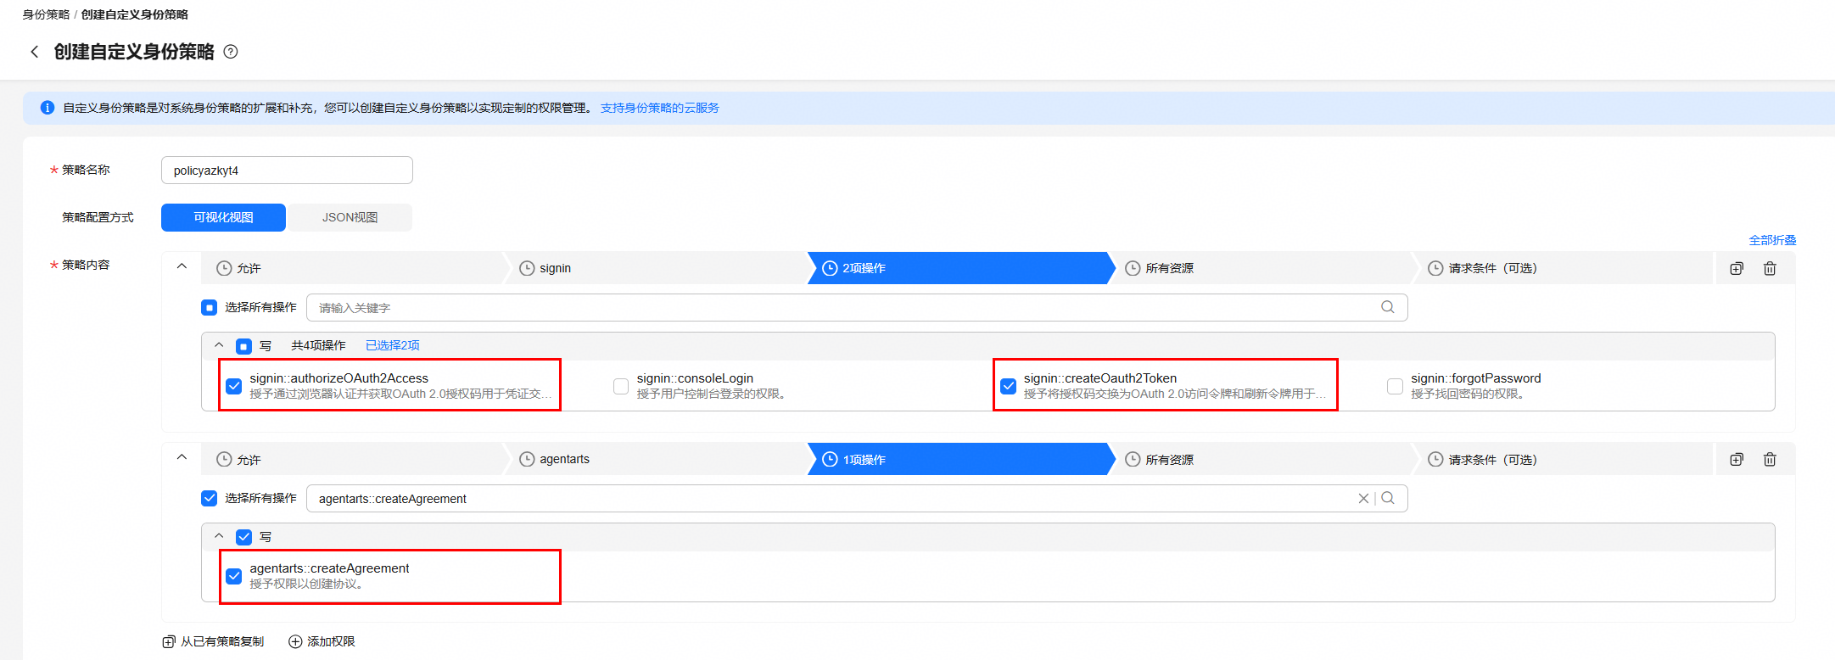The height and width of the screenshot is (660, 1835).
Task: Collapse the signin 写 operations group
Action: click(x=219, y=345)
